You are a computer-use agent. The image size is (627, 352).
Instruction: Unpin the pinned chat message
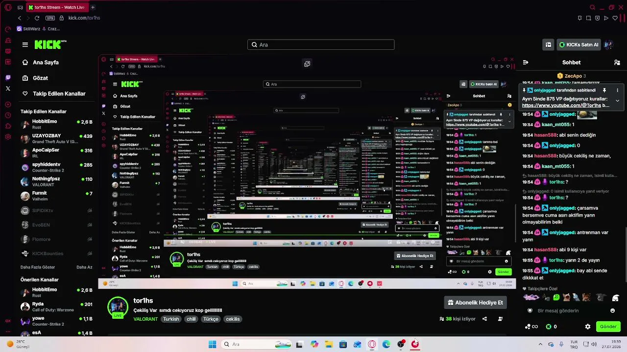pyautogui.click(x=604, y=90)
